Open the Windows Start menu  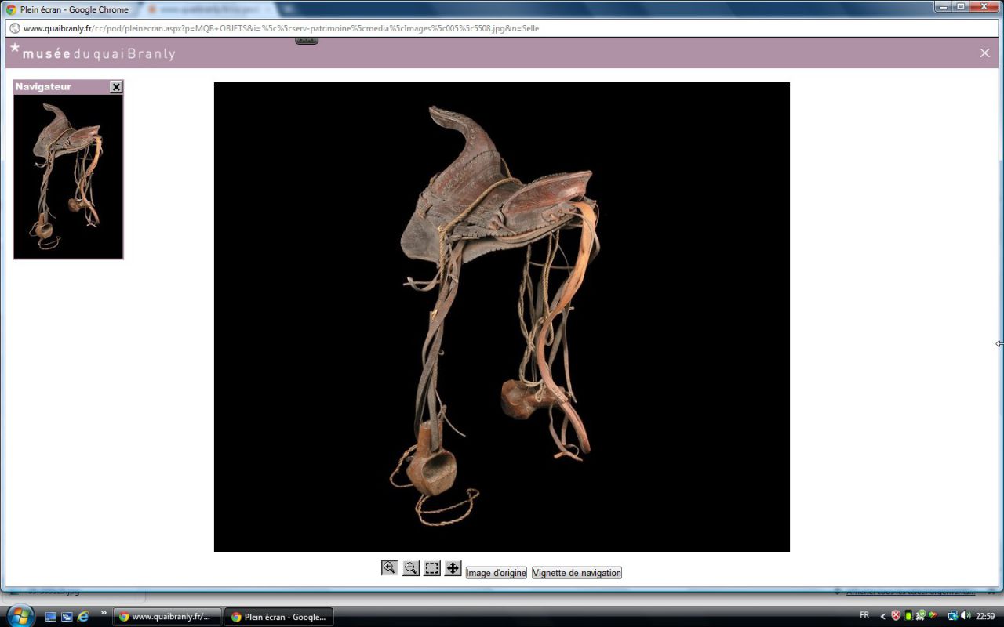(19, 615)
